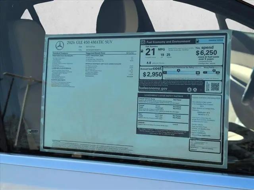Click the agency seal icons right of fueleconomy.gov
This screenshot has height=190, width=254.
pyautogui.click(x=192, y=90)
